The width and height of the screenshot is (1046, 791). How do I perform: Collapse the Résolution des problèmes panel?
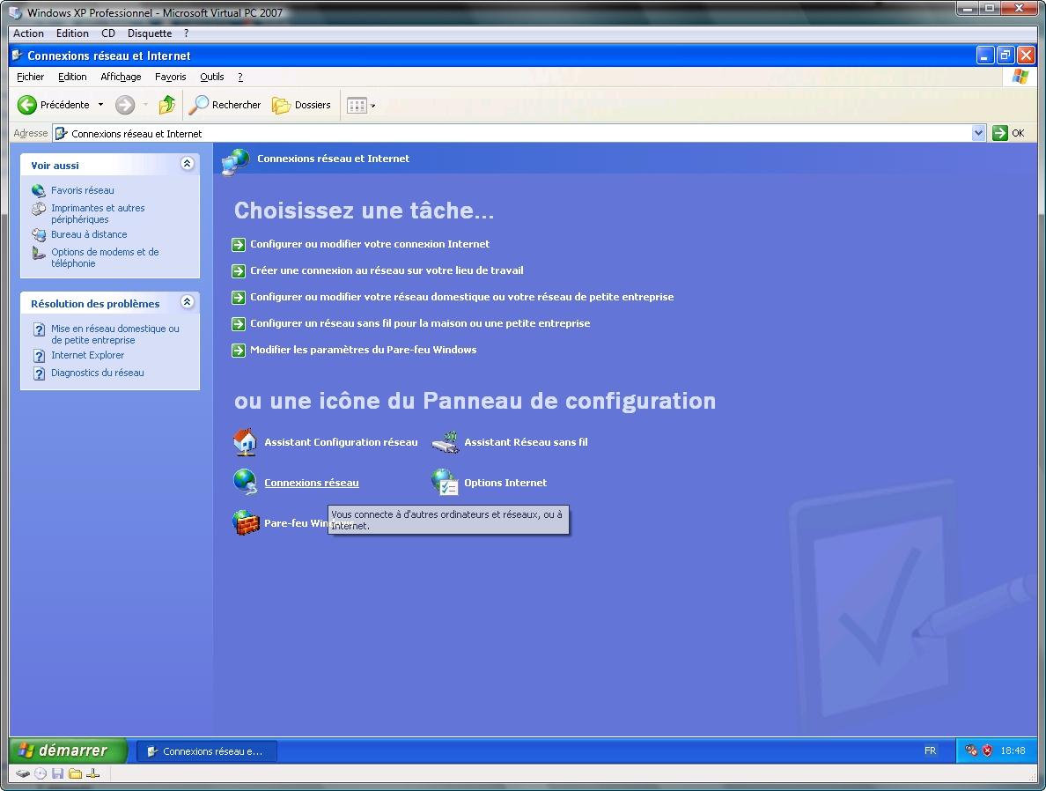(188, 302)
